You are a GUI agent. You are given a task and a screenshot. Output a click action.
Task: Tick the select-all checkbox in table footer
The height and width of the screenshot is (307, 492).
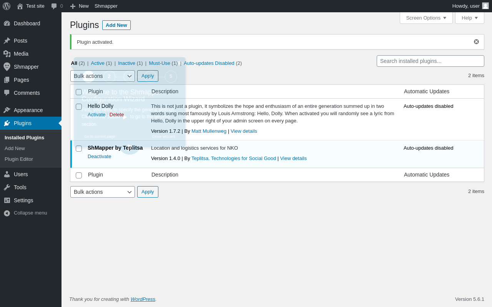point(79,175)
